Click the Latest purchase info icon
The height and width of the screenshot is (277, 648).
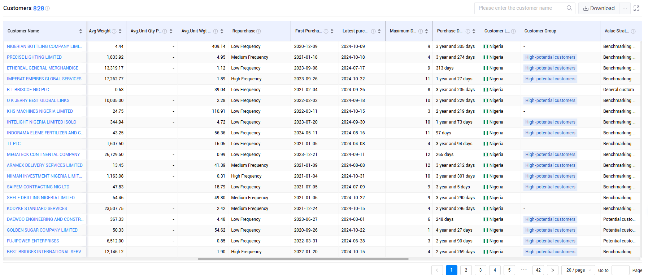pos(373,31)
